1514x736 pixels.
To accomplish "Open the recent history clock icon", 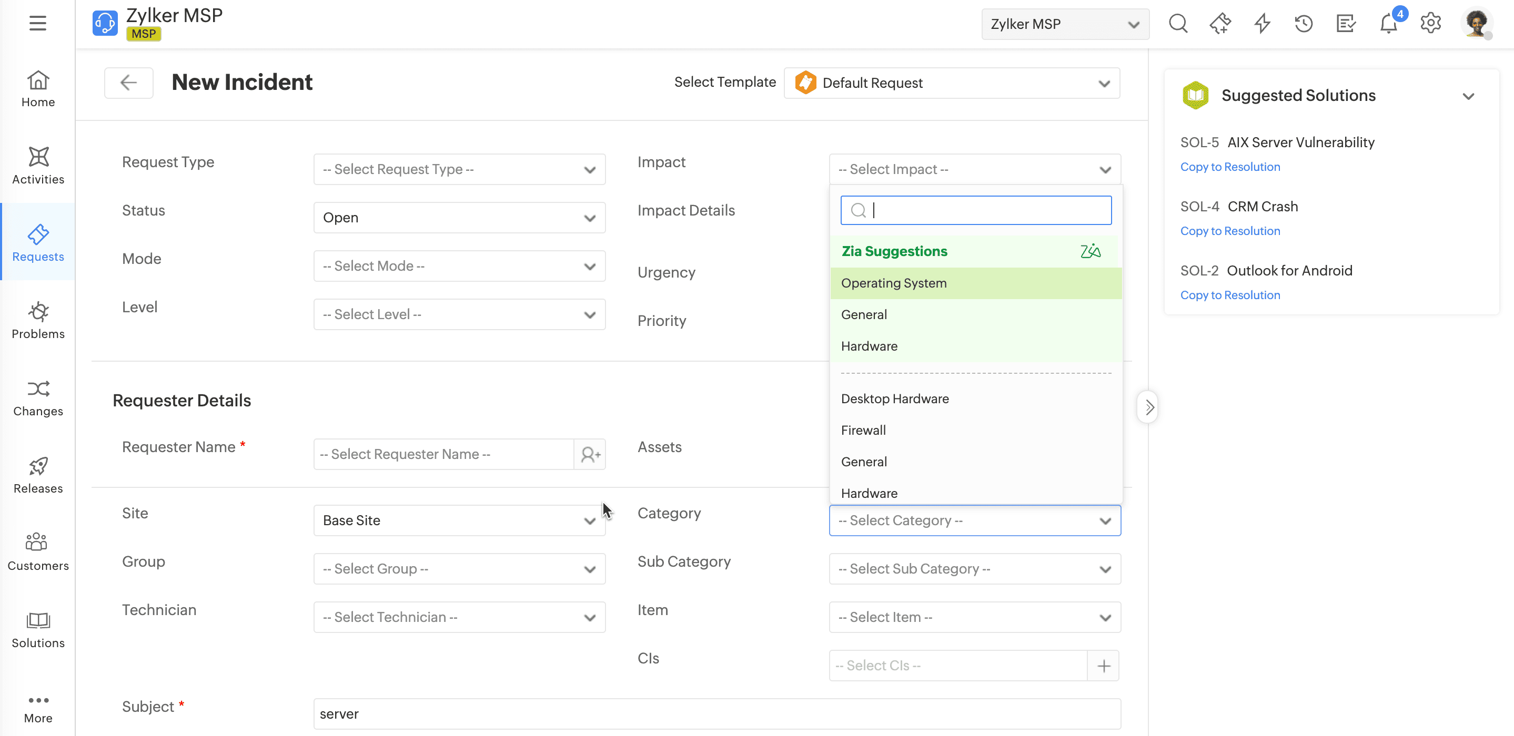I will point(1304,24).
